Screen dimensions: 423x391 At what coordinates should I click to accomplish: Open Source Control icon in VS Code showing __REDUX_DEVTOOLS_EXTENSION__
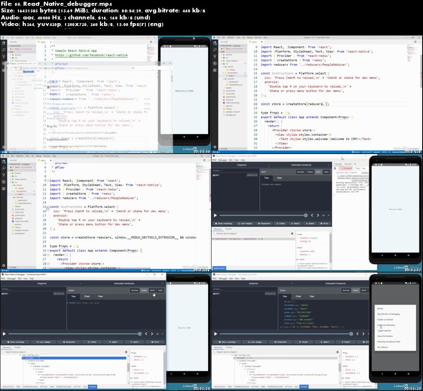[x=4, y=175]
